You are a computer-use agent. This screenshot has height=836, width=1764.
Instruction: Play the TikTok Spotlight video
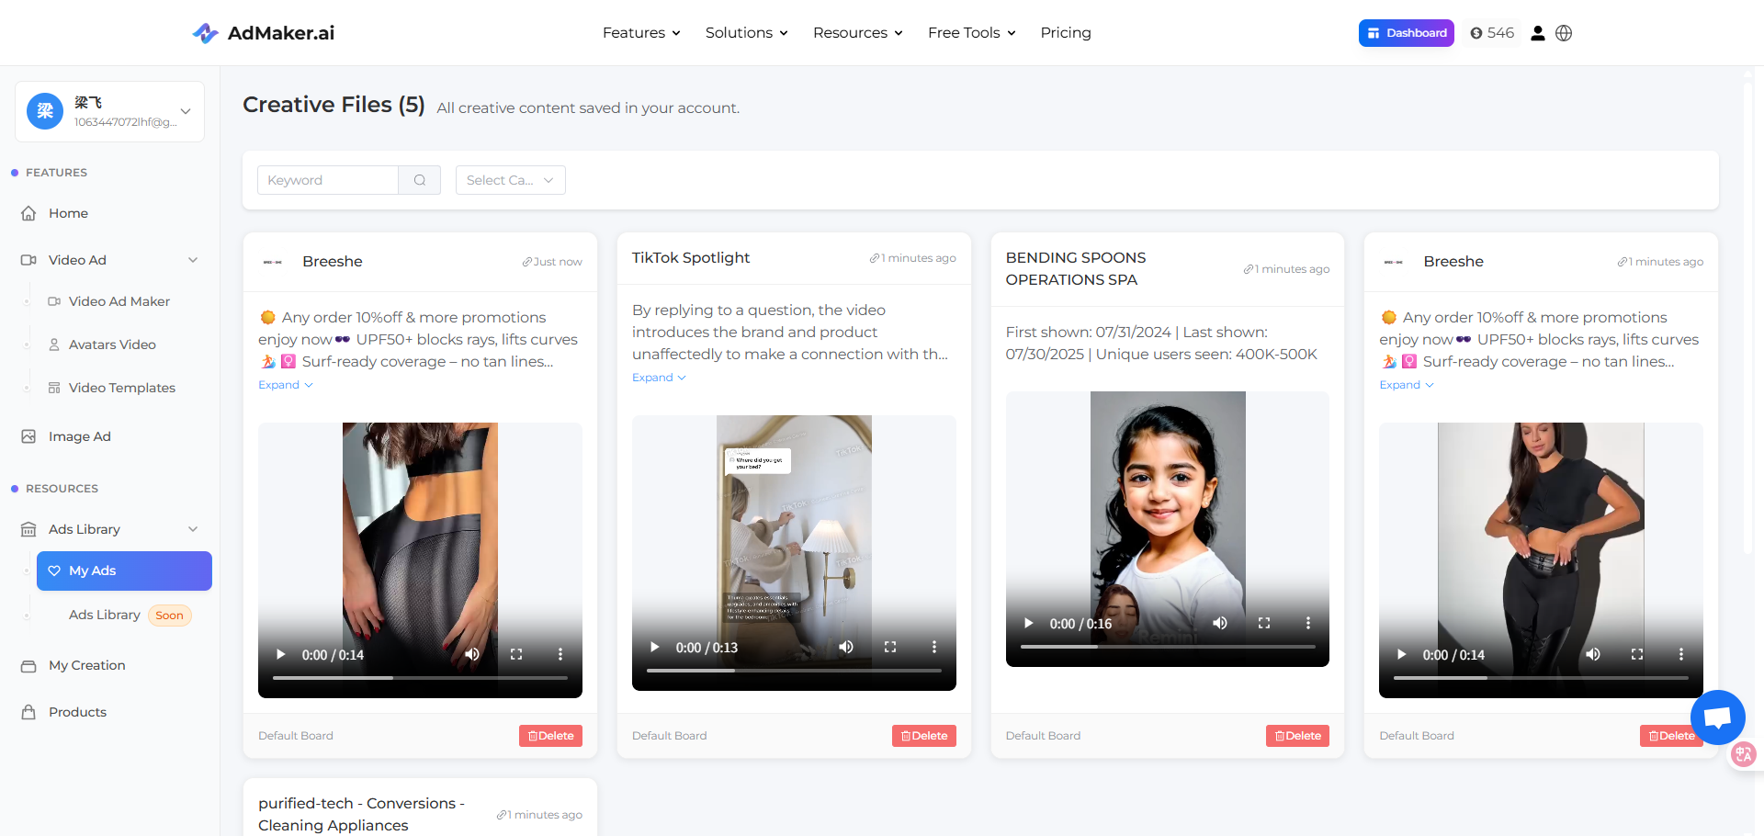click(655, 648)
